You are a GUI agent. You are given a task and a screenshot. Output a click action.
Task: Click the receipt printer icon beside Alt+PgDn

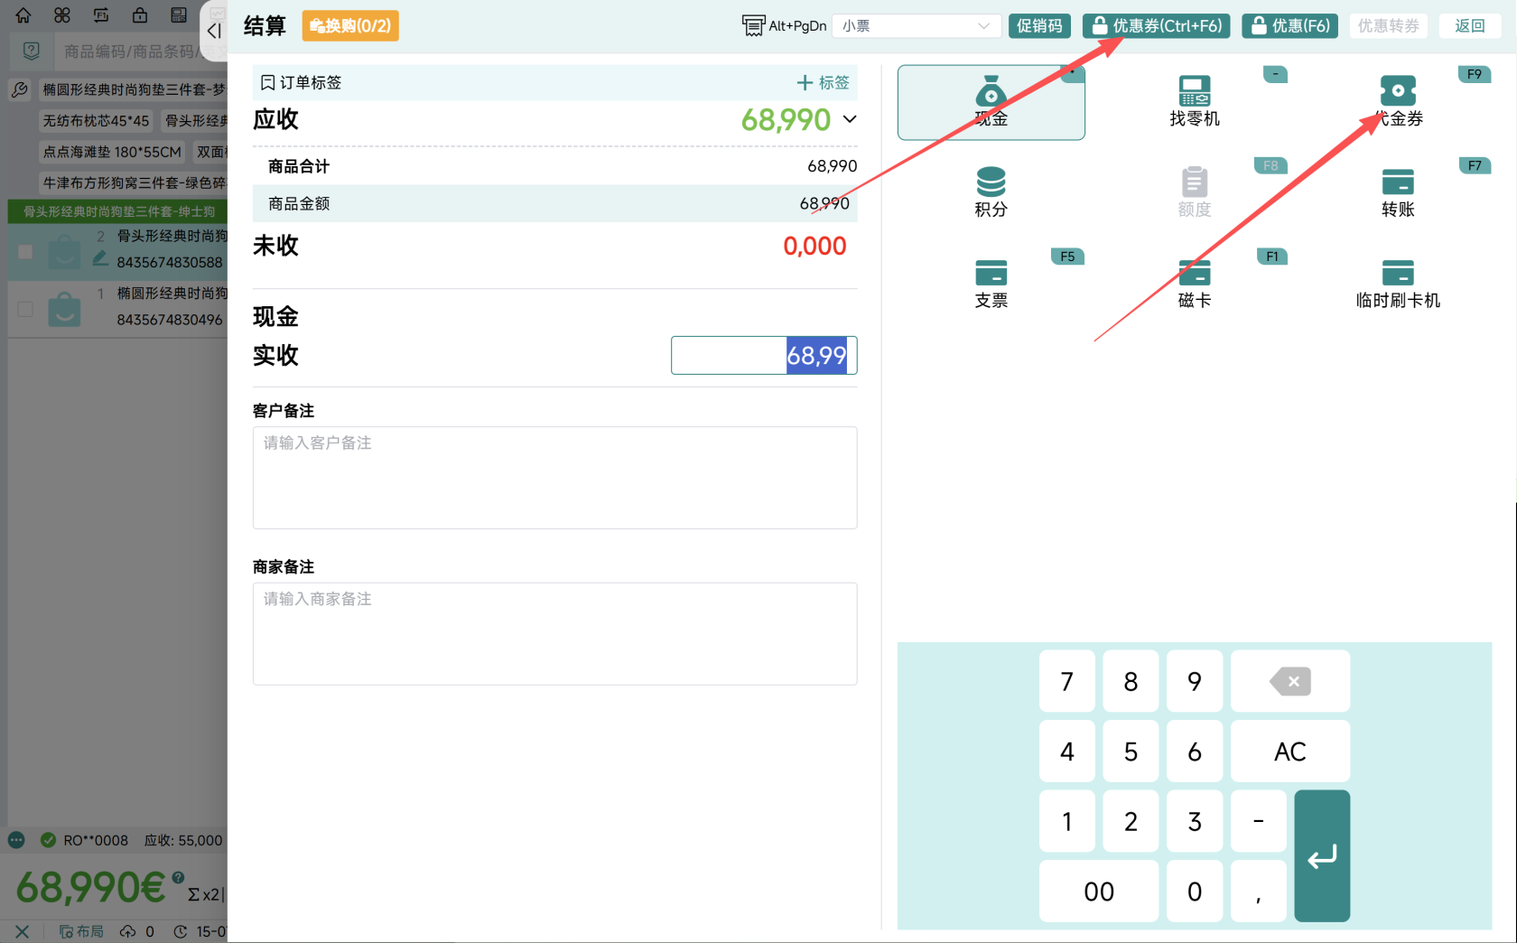(x=752, y=25)
